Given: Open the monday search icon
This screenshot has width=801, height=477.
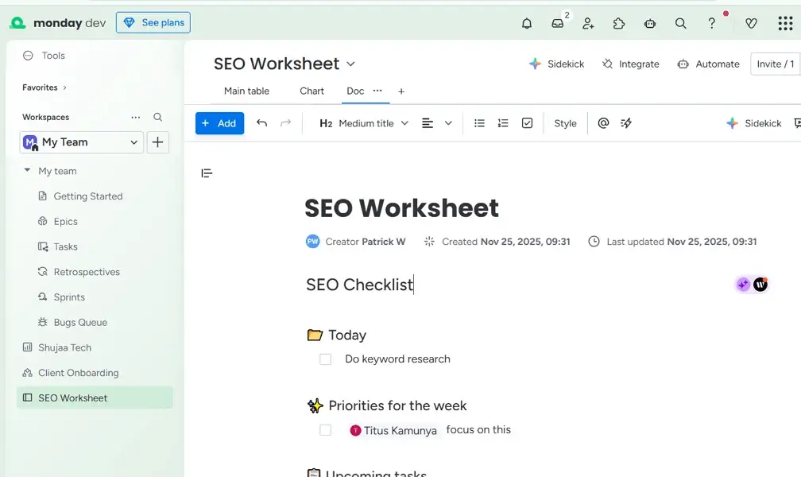Looking at the screenshot, I should 680,24.
